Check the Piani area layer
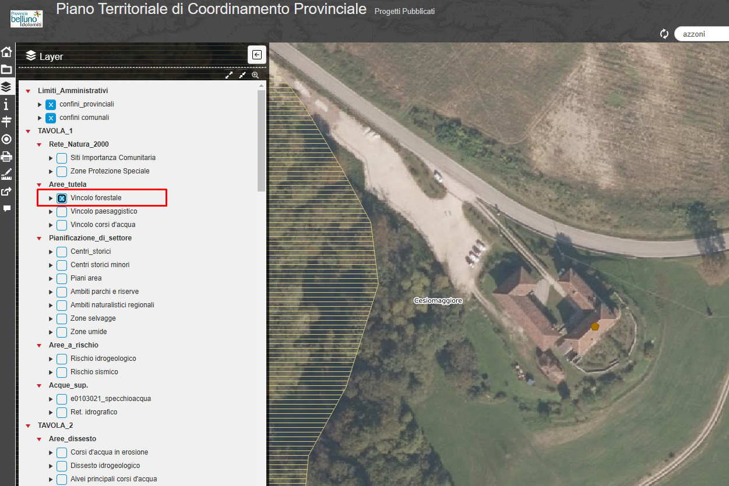The image size is (729, 486). [62, 279]
